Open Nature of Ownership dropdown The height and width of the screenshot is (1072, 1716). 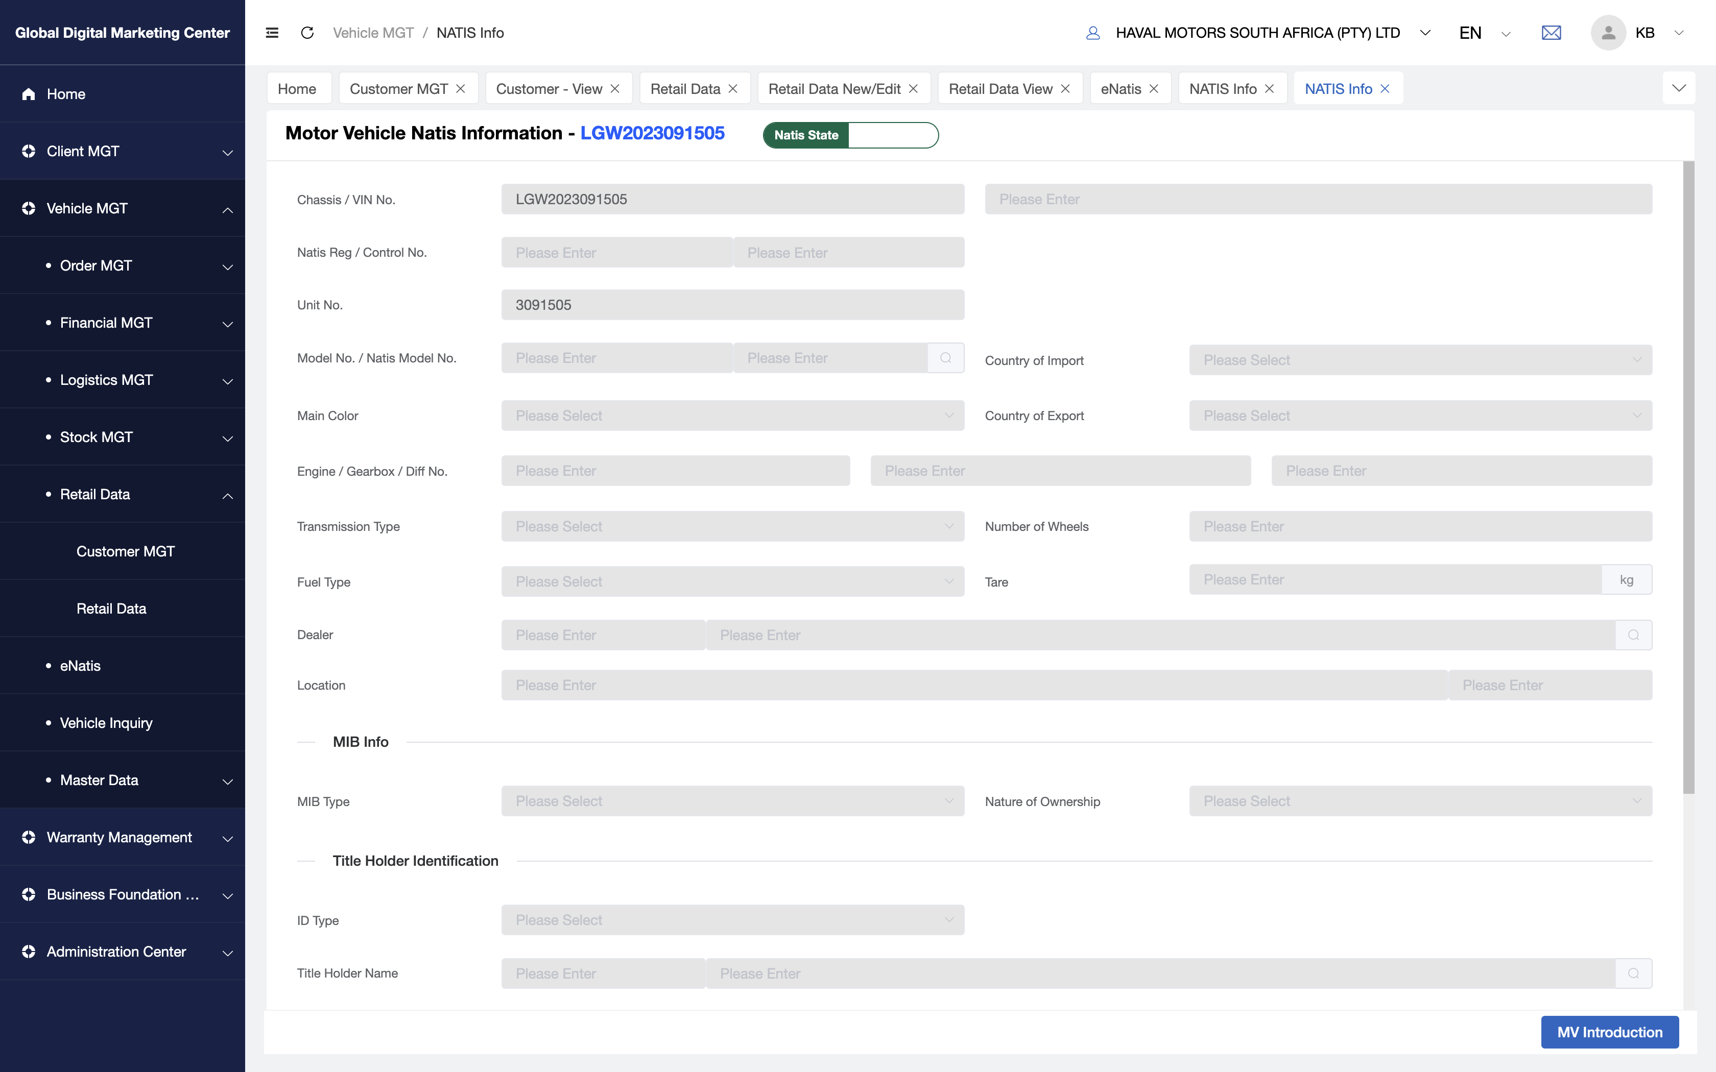click(x=1420, y=801)
